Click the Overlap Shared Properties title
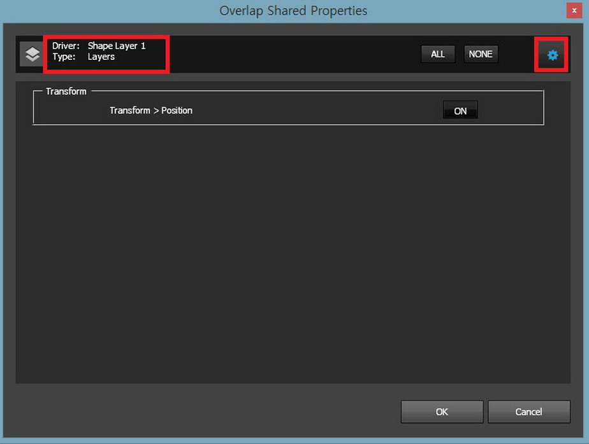589x444 pixels. 293,11
